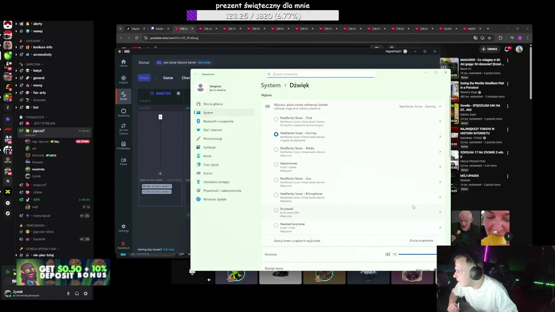
Task: Open details chevron for Sonar - Media
Action: pyautogui.click(x=440, y=152)
